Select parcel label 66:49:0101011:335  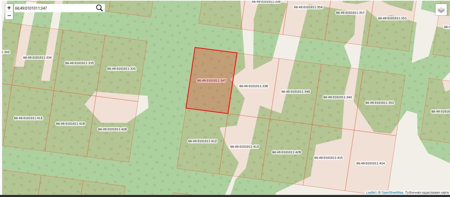click(79, 63)
